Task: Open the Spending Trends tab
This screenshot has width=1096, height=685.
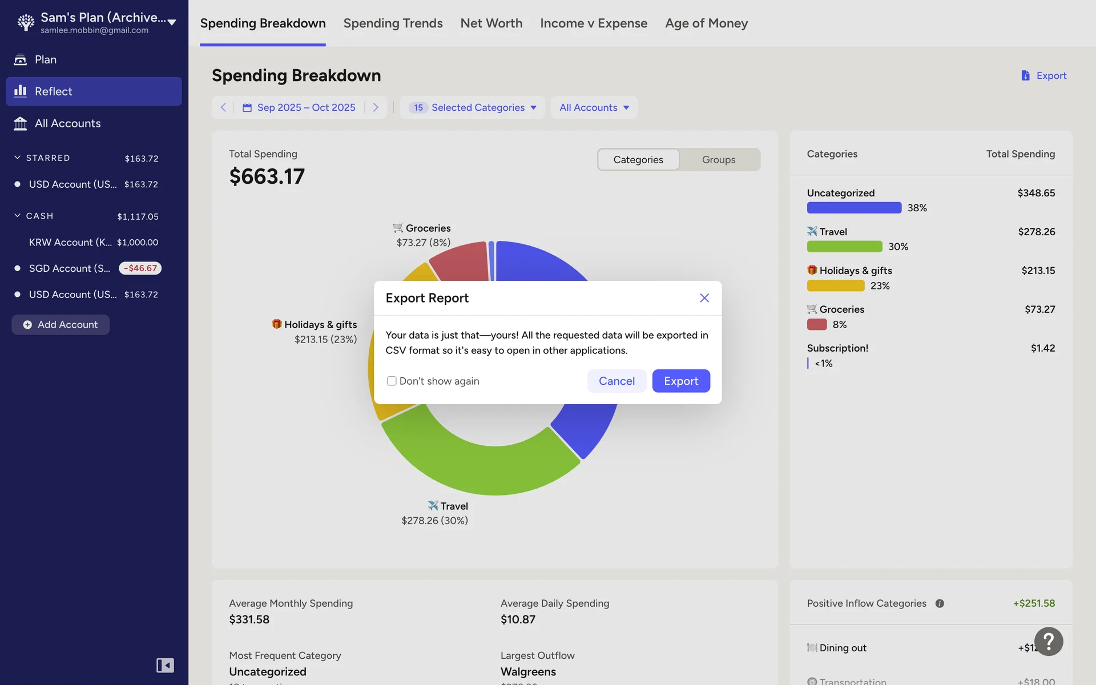Action: [x=393, y=23]
